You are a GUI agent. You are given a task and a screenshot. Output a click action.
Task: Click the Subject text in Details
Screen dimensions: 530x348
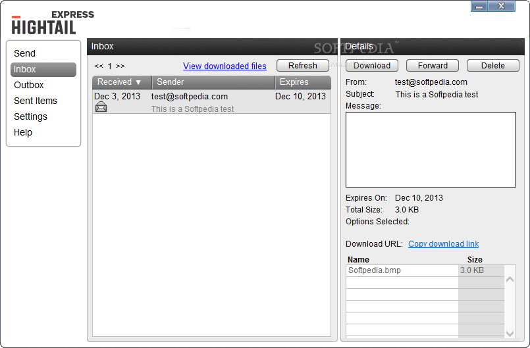(x=437, y=94)
